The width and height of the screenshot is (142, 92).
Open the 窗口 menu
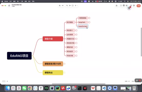click(x=30, y=1)
